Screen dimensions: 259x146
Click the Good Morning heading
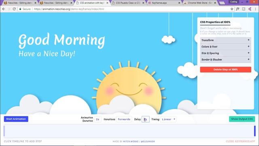62,41
